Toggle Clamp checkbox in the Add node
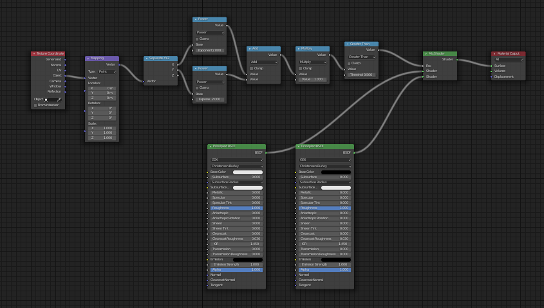The height and width of the screenshot is (308, 544). (252, 69)
